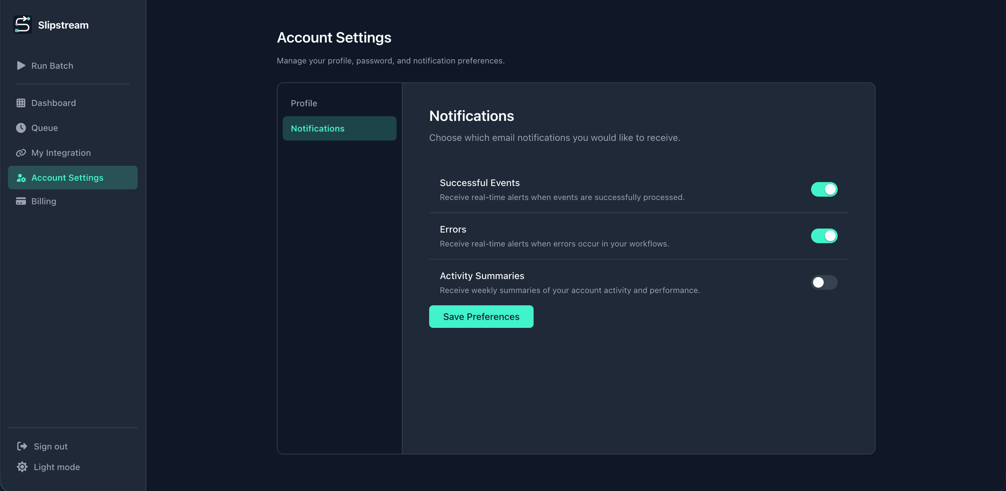Open Run Batch from the sidebar

[73, 65]
